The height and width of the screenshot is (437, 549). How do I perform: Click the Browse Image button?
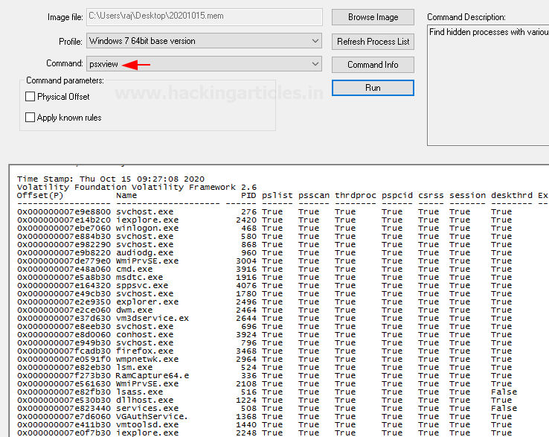(373, 17)
